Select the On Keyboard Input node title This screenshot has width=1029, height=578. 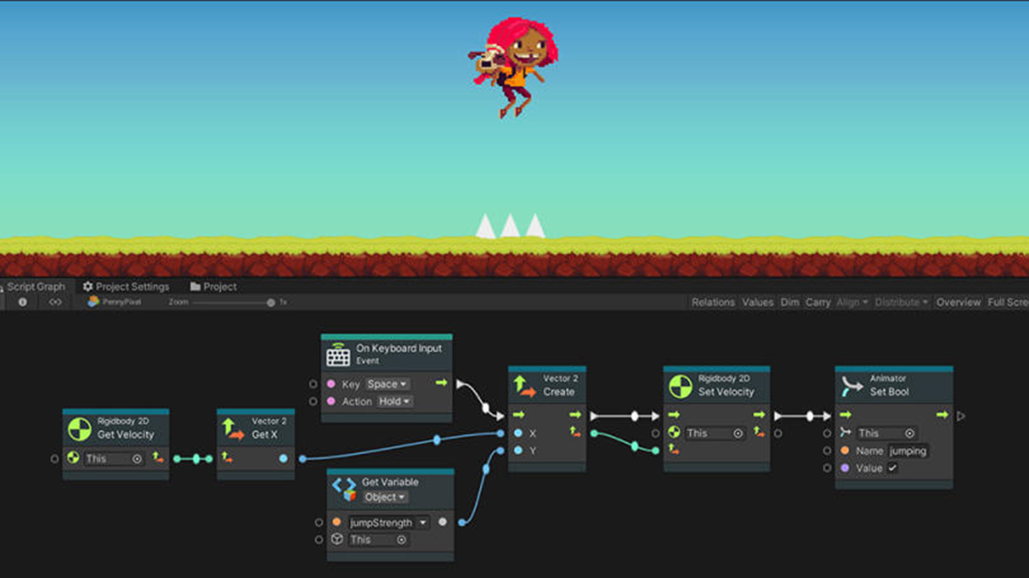[399, 349]
